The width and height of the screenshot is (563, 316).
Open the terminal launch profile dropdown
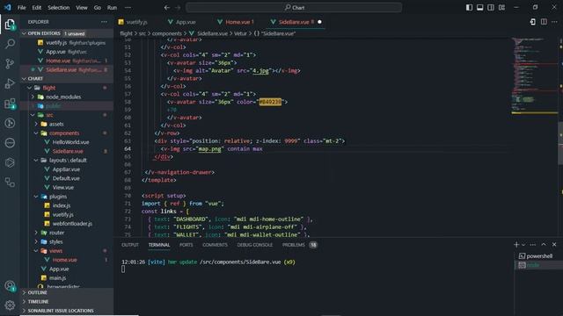(x=523, y=245)
